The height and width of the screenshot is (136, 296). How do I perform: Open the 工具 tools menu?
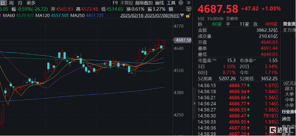pos(171,2)
